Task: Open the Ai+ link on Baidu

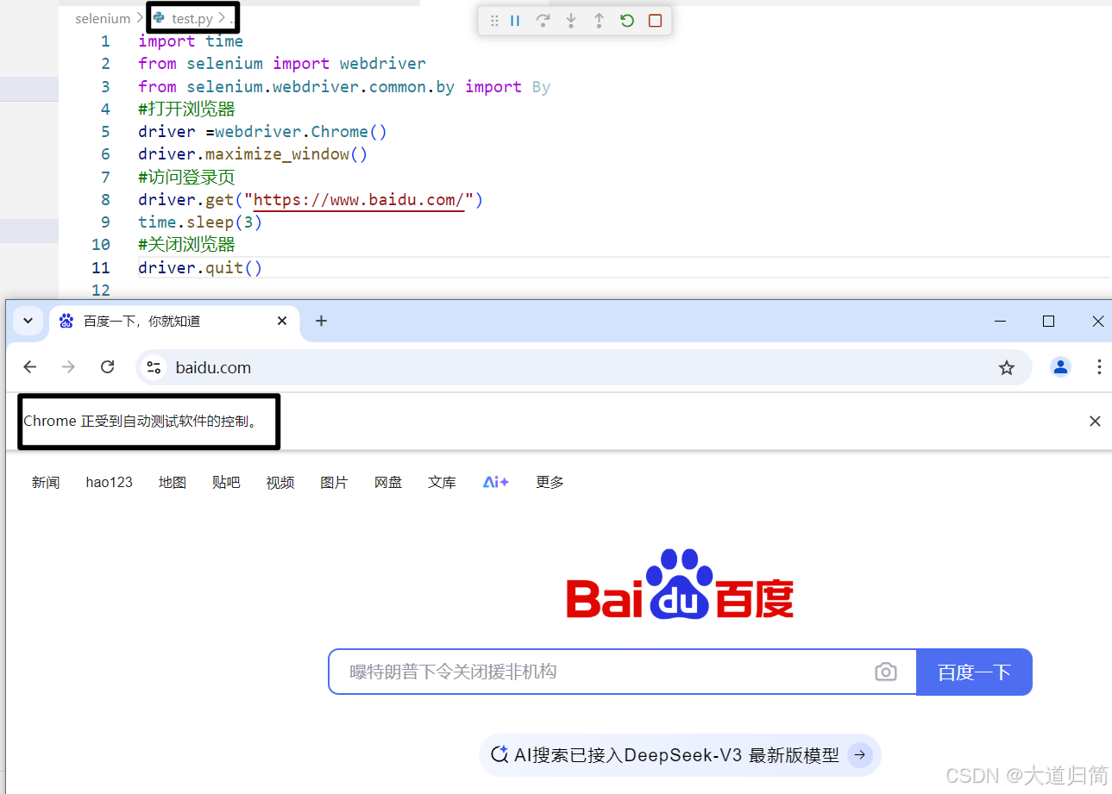Action: (x=496, y=483)
